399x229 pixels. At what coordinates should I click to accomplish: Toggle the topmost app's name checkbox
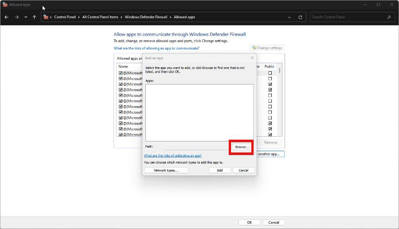(121, 73)
